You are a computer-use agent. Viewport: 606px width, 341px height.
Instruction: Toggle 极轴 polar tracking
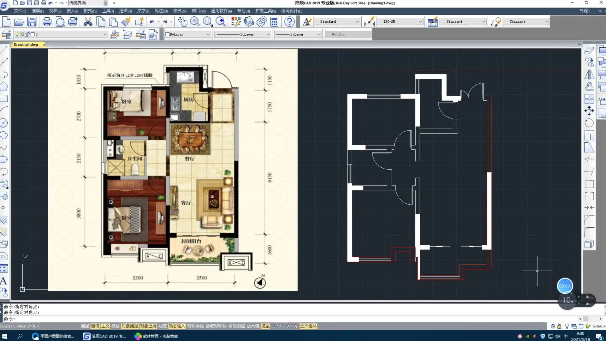point(115,326)
